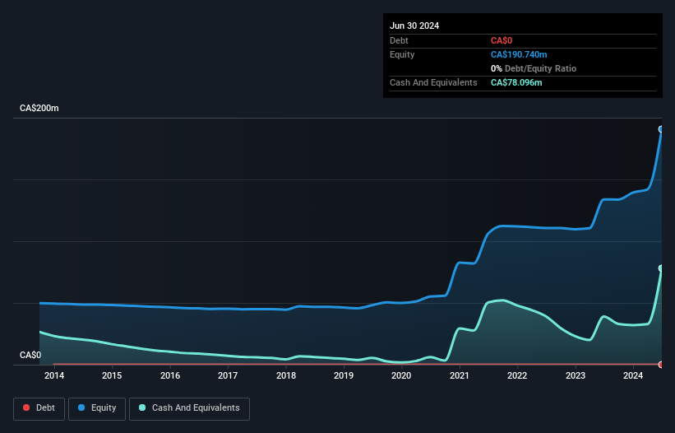Click the Equity label in tooltip
This screenshot has height=433, width=675.
pyautogui.click(x=402, y=54)
